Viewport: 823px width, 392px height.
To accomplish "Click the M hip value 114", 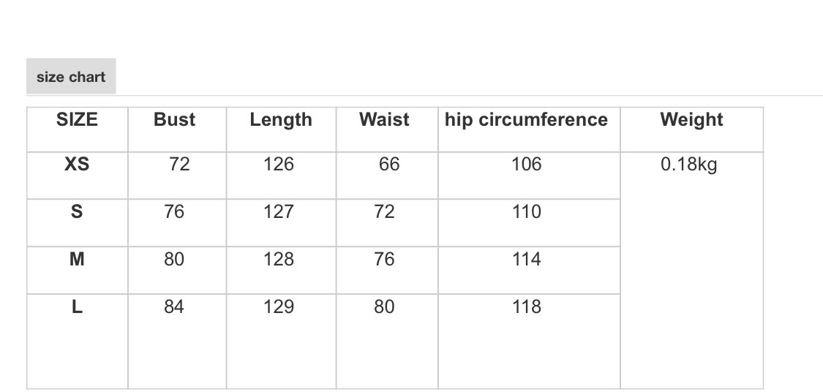I will click(x=527, y=259).
